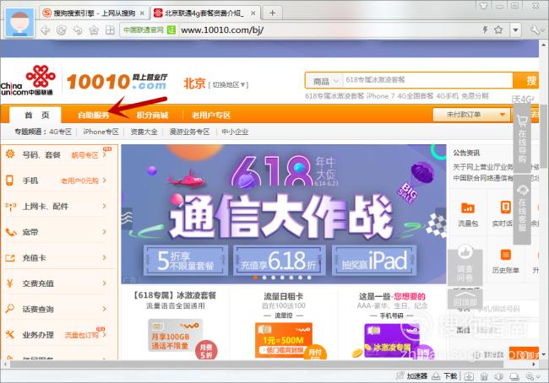Close the 搜狗搜索引擎 tab
The image size is (549, 383).
(142, 13)
